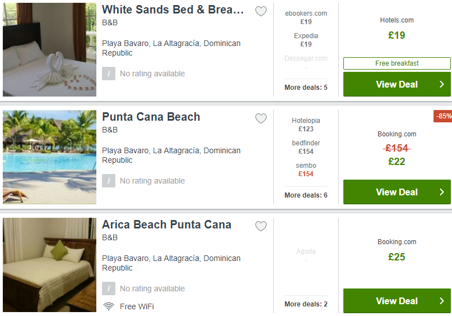Viewport: 452px width, 316px height.
Task: Select the ebookers.com £19 deal
Action: point(306,17)
